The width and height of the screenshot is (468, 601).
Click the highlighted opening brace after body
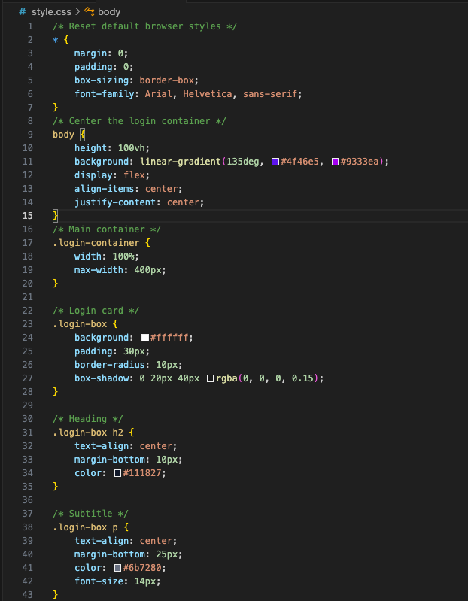point(82,135)
